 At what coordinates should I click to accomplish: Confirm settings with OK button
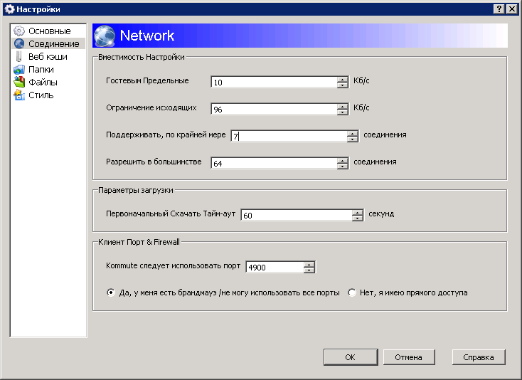pos(351,357)
